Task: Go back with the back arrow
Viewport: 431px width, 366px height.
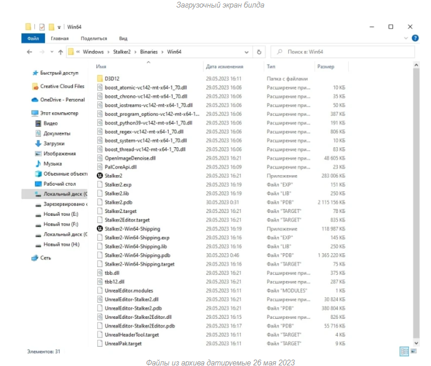Action: point(30,52)
